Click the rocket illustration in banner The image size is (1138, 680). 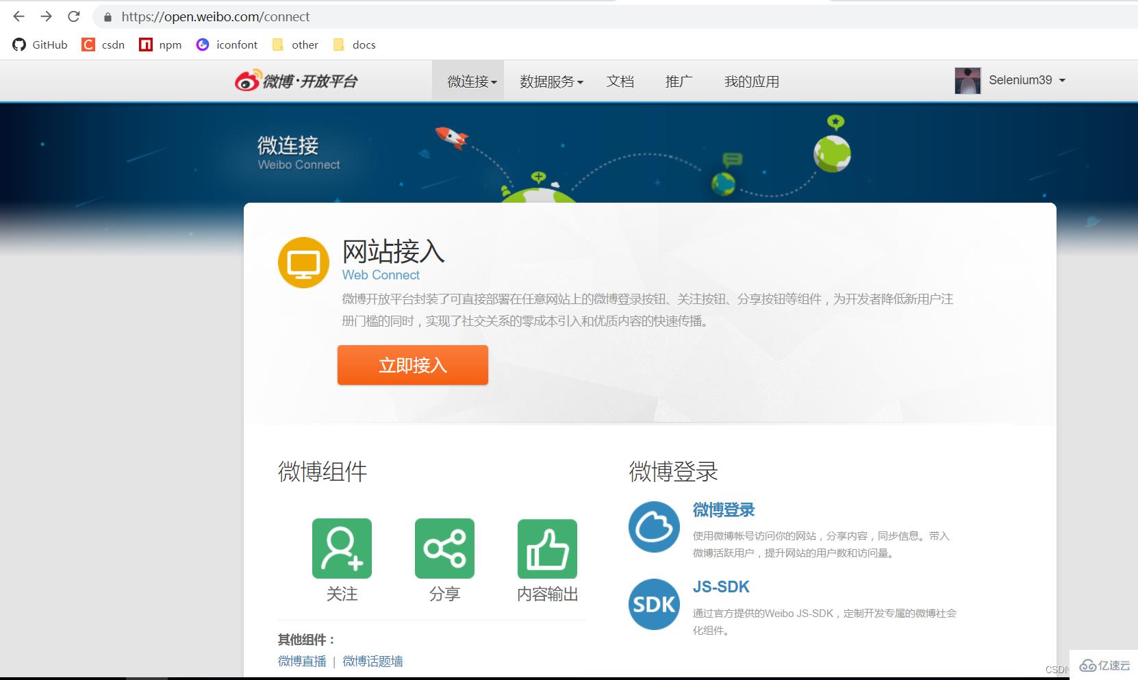[x=452, y=137]
